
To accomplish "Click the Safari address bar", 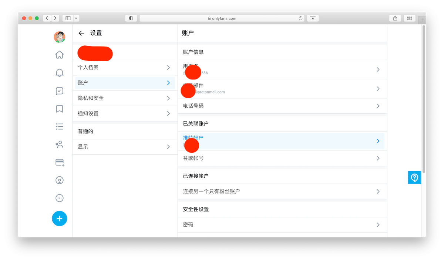I will click(222, 18).
